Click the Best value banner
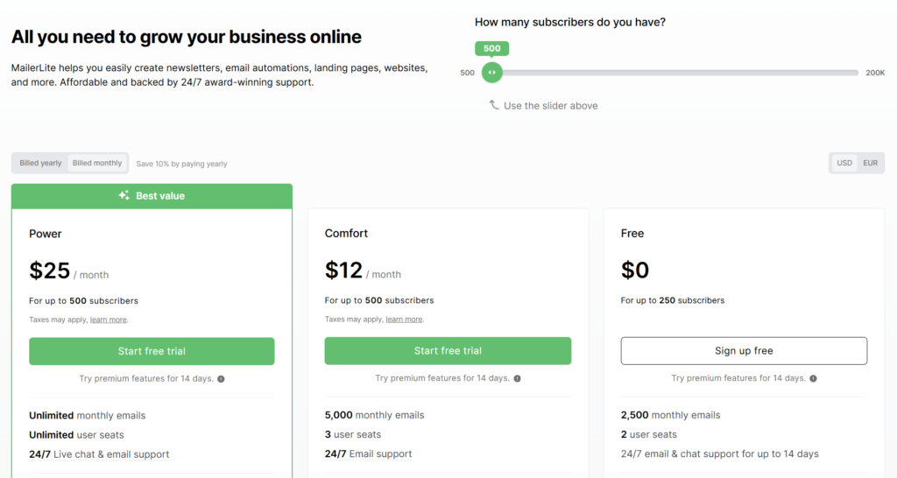This screenshot has width=897, height=478. pos(152,195)
